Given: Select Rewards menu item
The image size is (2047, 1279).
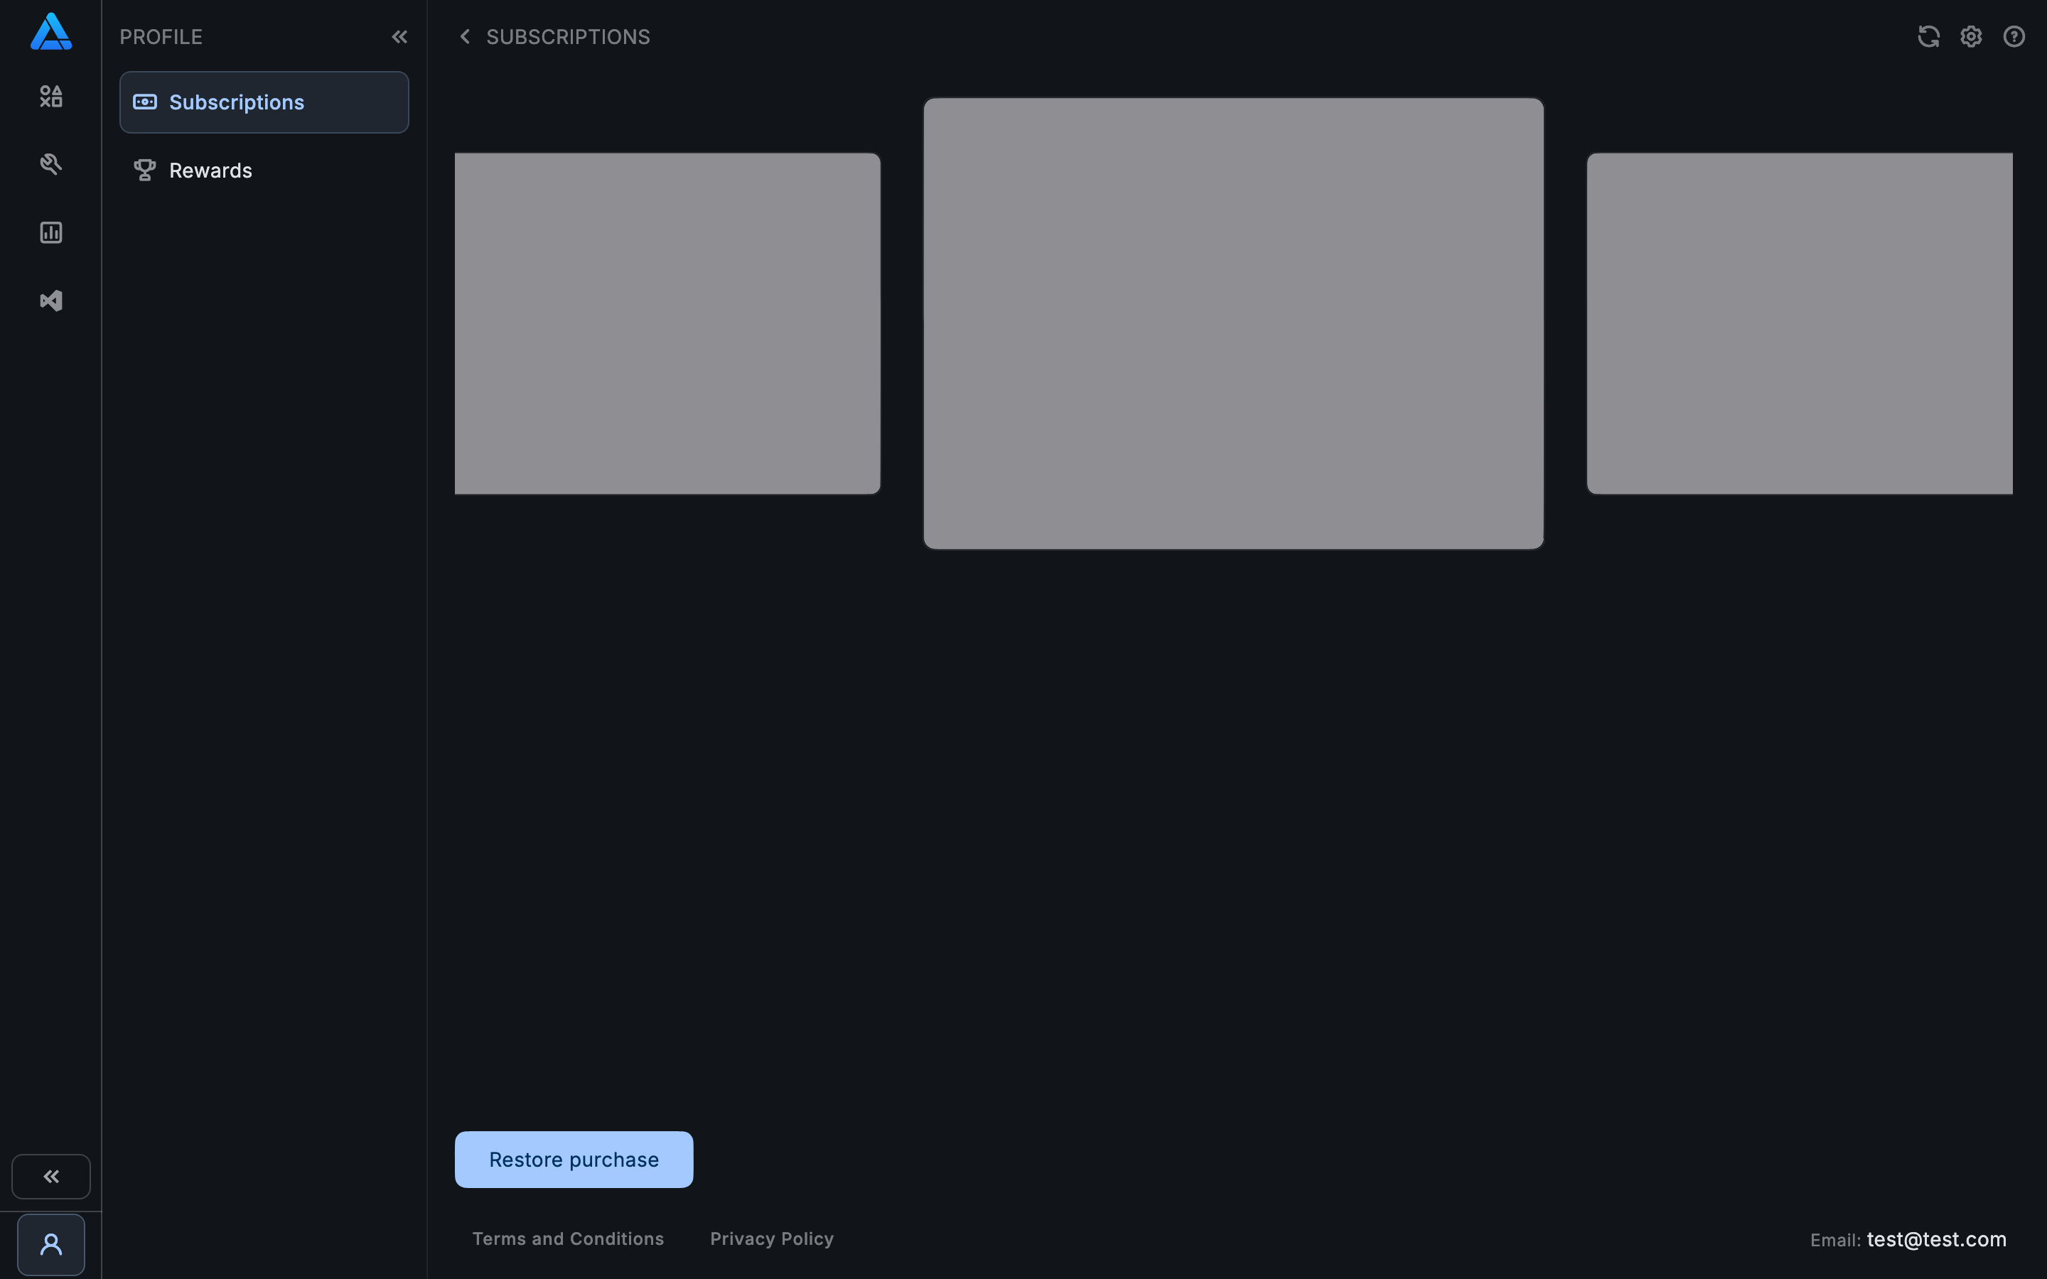Looking at the screenshot, I should point(210,170).
